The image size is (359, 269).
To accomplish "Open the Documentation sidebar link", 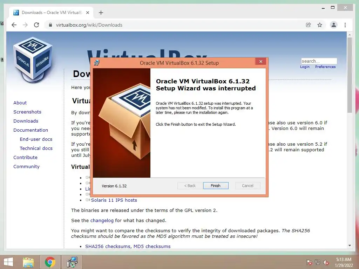I will pos(31,130).
